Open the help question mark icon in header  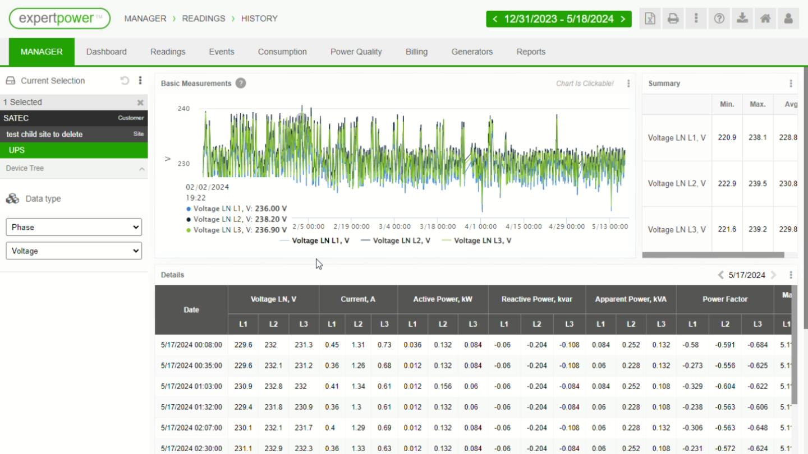tap(719, 18)
